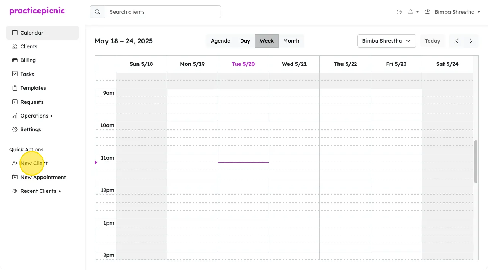Open the Bimba Shrestha calendar dropdown
The height and width of the screenshot is (270, 488).
387,41
